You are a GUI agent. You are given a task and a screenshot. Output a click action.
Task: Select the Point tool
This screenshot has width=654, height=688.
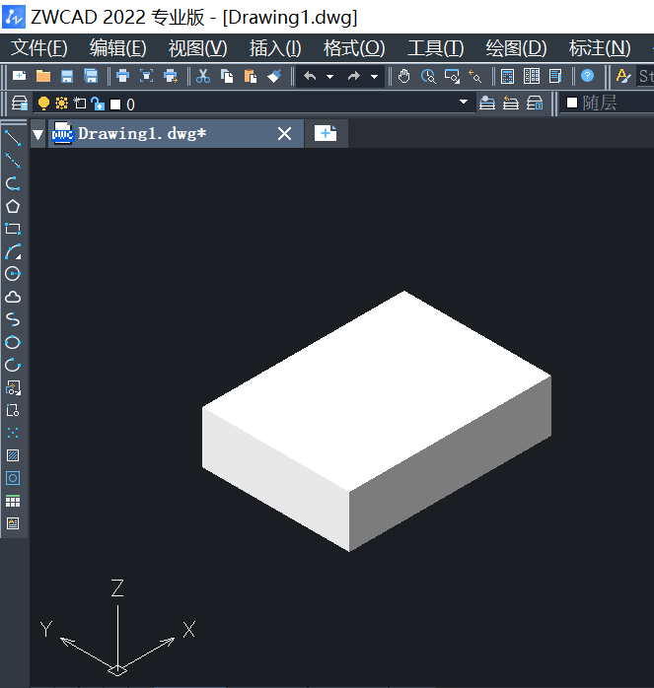(x=13, y=433)
